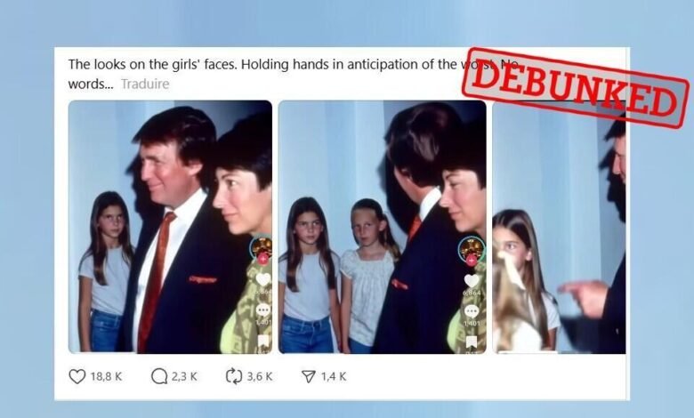Open the round profile avatar in the first photo
Image resolution: width=694 pixels, height=418 pixels.
(x=262, y=249)
